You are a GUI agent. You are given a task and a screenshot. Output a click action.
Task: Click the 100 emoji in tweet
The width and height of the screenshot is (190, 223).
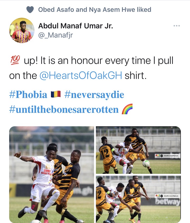(x=15, y=60)
